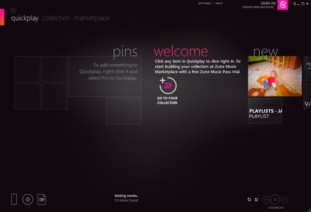The height and width of the screenshot is (212, 311).
Task: Open Settings link
Action: pos(204,4)
